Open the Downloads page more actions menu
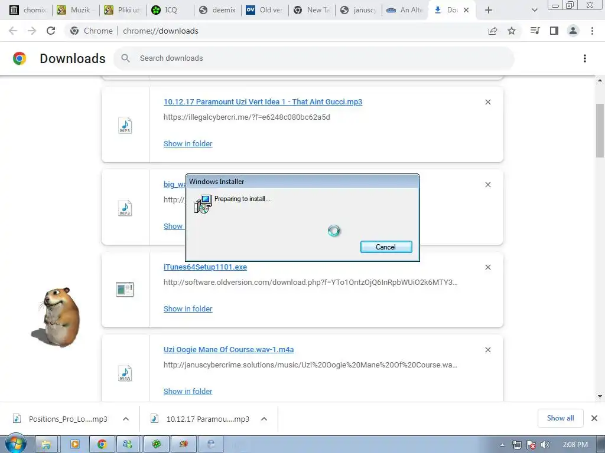Image resolution: width=605 pixels, height=453 pixels. point(585,58)
